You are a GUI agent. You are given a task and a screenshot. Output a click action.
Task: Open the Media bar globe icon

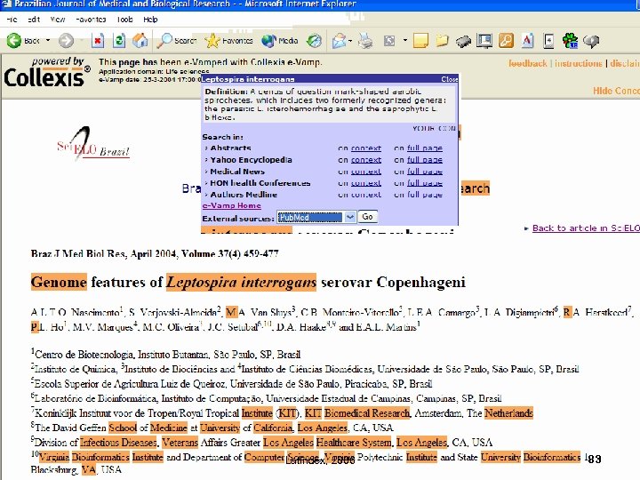(x=280, y=41)
